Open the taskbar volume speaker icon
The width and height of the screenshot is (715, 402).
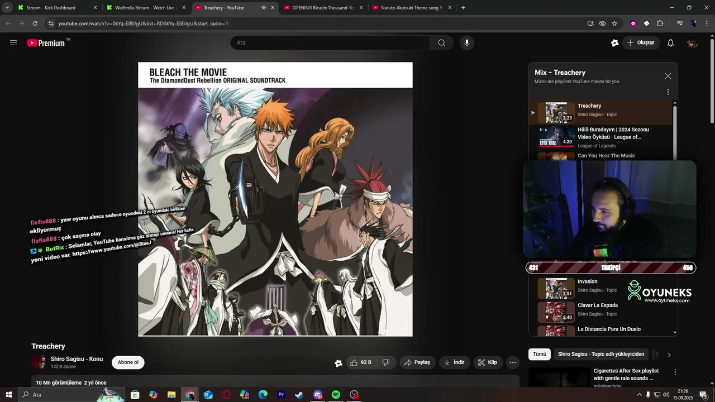(666, 395)
